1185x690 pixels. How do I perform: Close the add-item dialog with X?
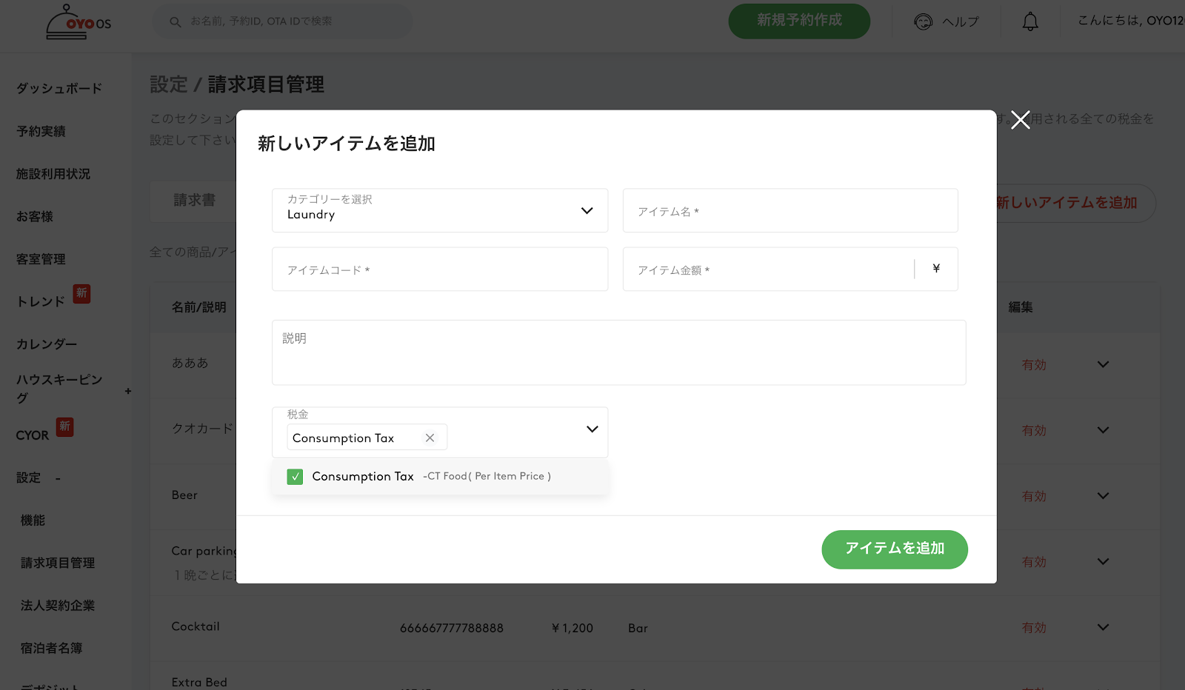pos(1021,120)
